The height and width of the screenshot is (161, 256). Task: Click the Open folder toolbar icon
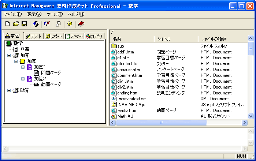tap(16, 24)
